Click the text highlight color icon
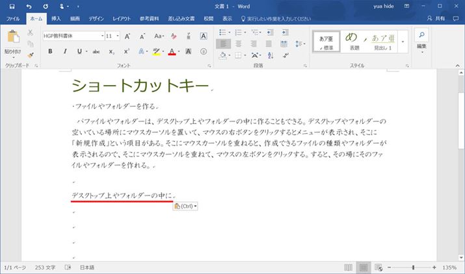This screenshot has width=465, height=274. 156,51
